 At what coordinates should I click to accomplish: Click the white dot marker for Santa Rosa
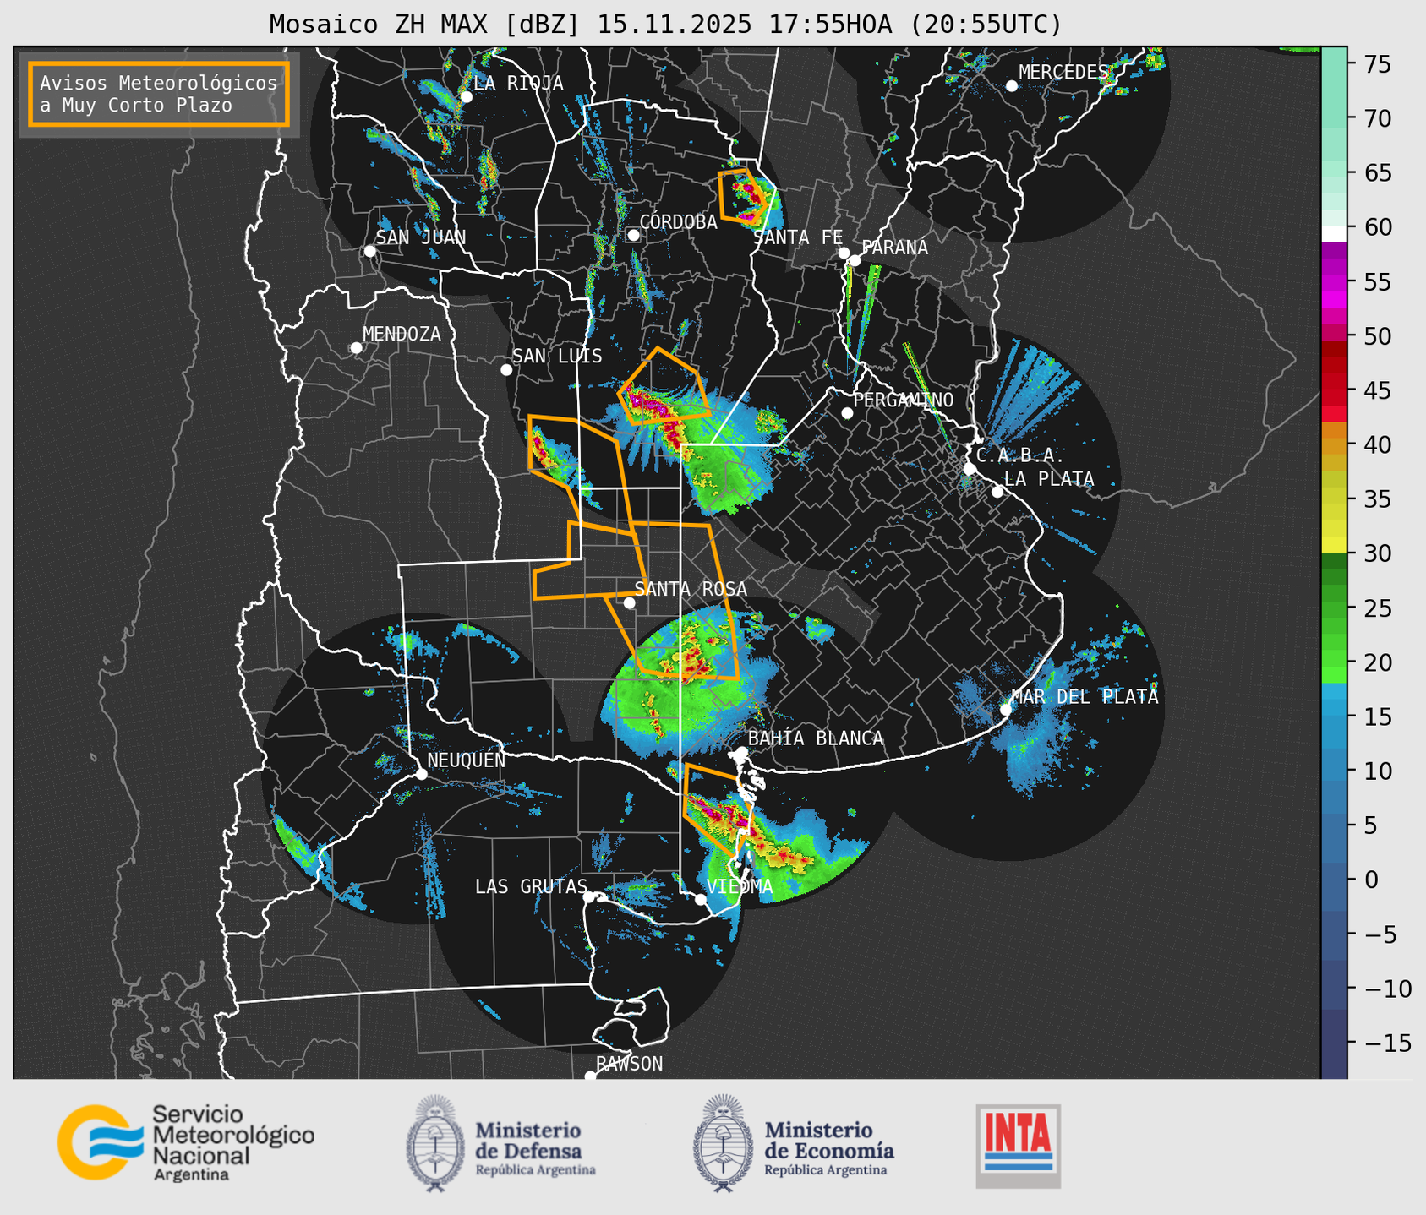click(x=629, y=602)
